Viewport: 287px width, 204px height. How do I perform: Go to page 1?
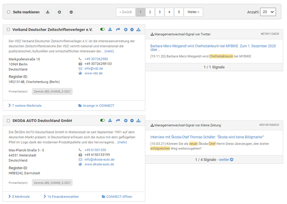140,12
